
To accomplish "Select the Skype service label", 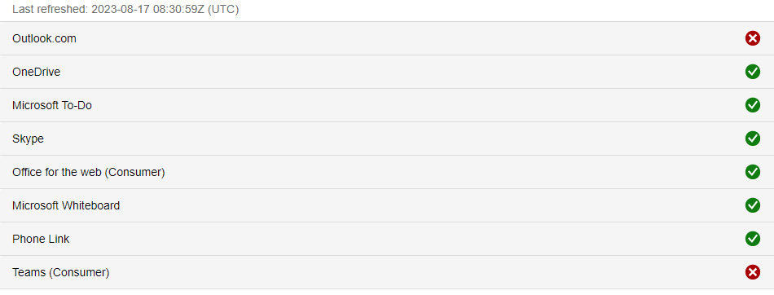I will pyautogui.click(x=28, y=139).
